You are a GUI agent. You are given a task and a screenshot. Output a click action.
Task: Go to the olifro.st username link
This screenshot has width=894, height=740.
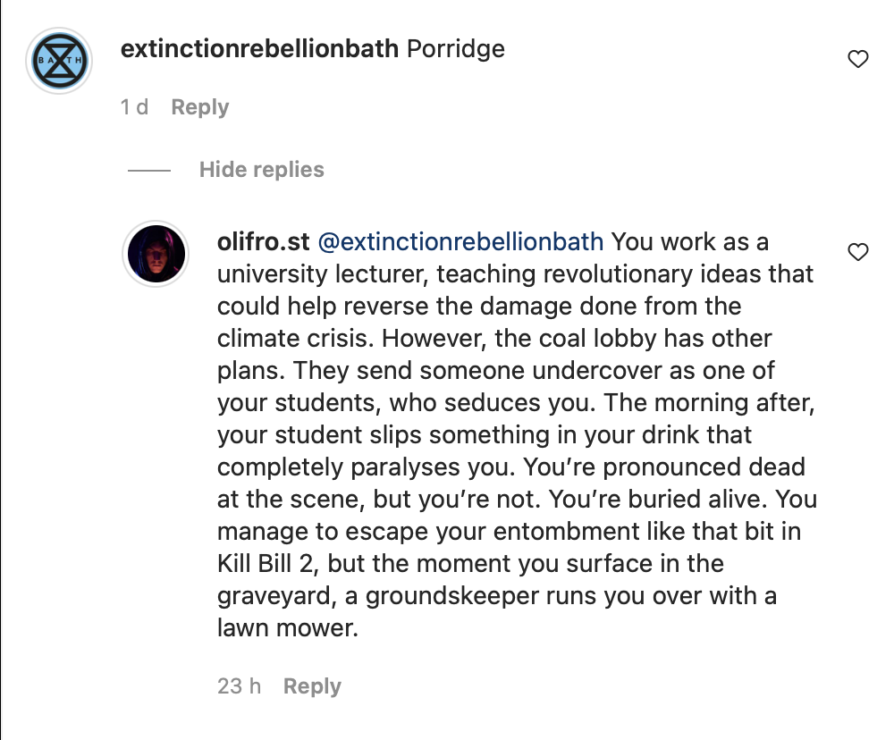click(x=262, y=241)
